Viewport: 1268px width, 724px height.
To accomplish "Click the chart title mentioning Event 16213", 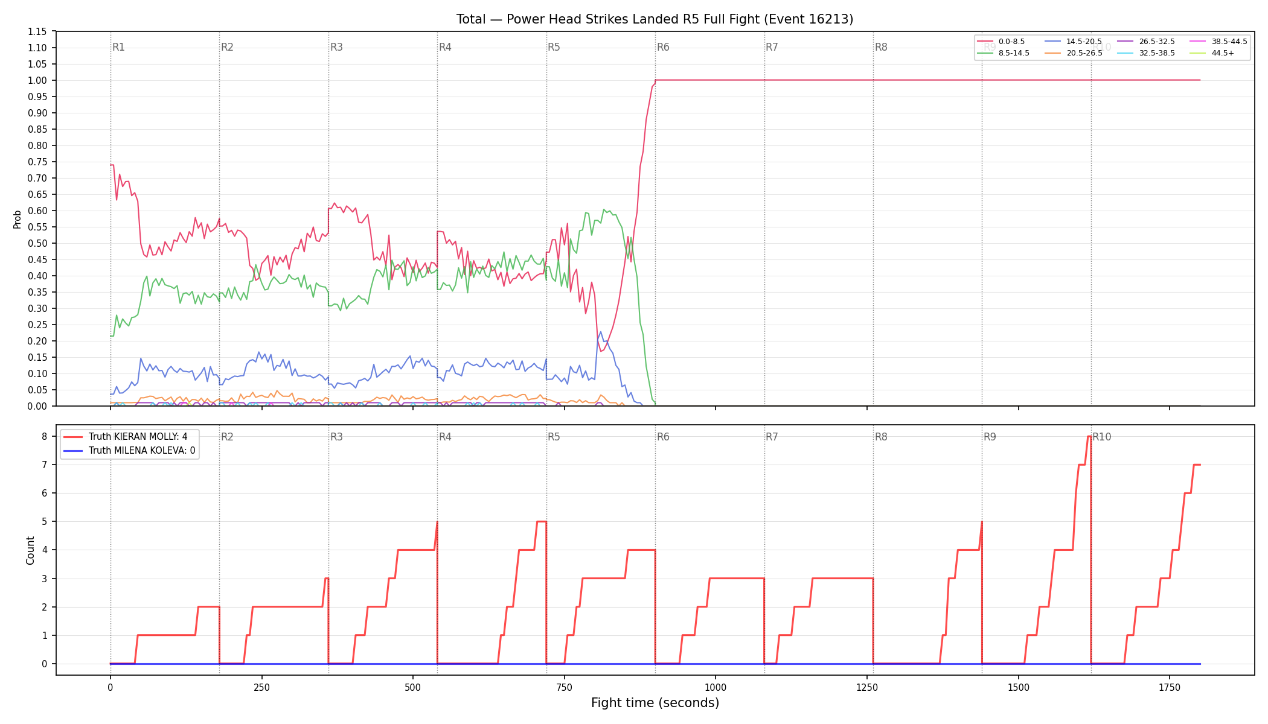I will [655, 19].
